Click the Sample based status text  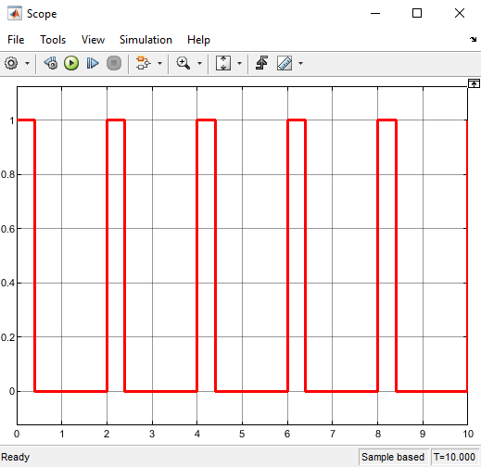(393, 457)
